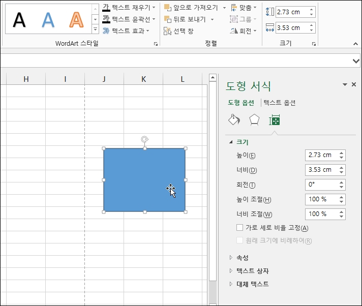This screenshot has height=306, width=362.
Task: Click the ribbon shape width field 3.53 cm
Action: pyautogui.click(x=292, y=27)
